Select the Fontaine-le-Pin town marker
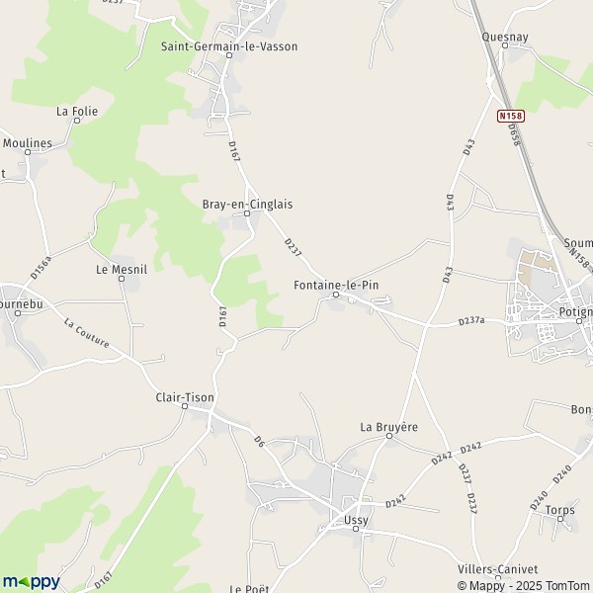The image size is (593, 593). tap(336, 295)
